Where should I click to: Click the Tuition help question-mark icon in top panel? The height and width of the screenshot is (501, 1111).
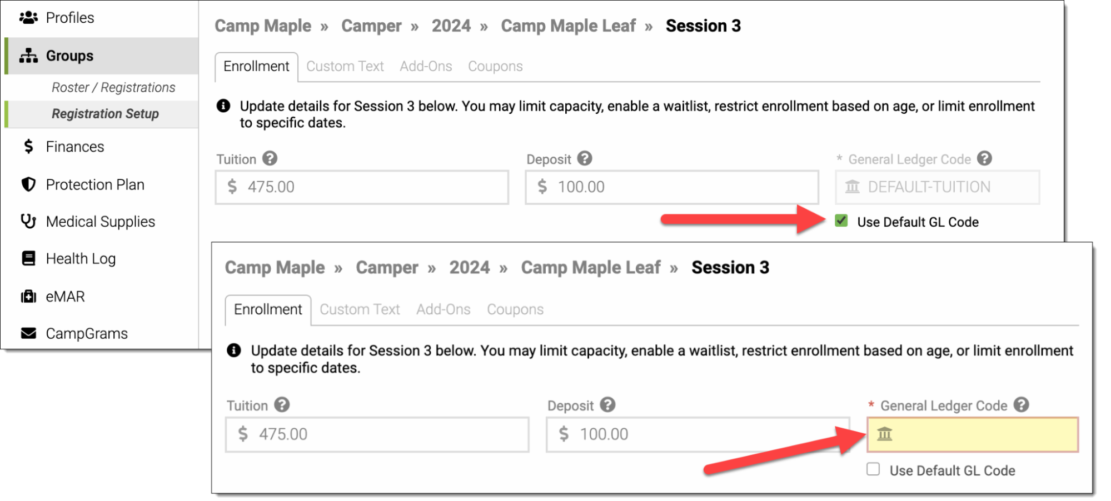270,159
